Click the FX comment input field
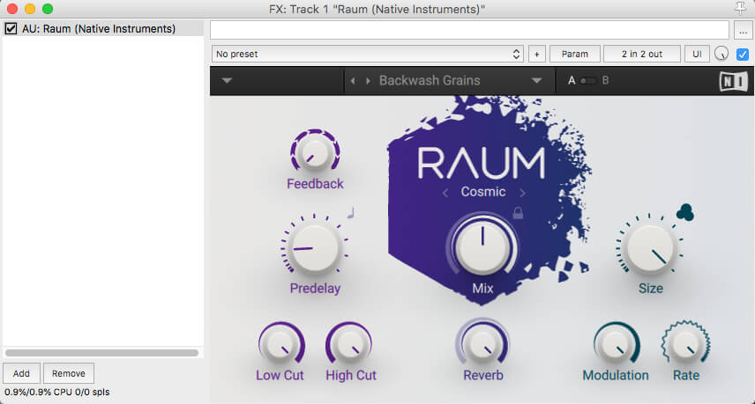The width and height of the screenshot is (755, 404). click(469, 30)
